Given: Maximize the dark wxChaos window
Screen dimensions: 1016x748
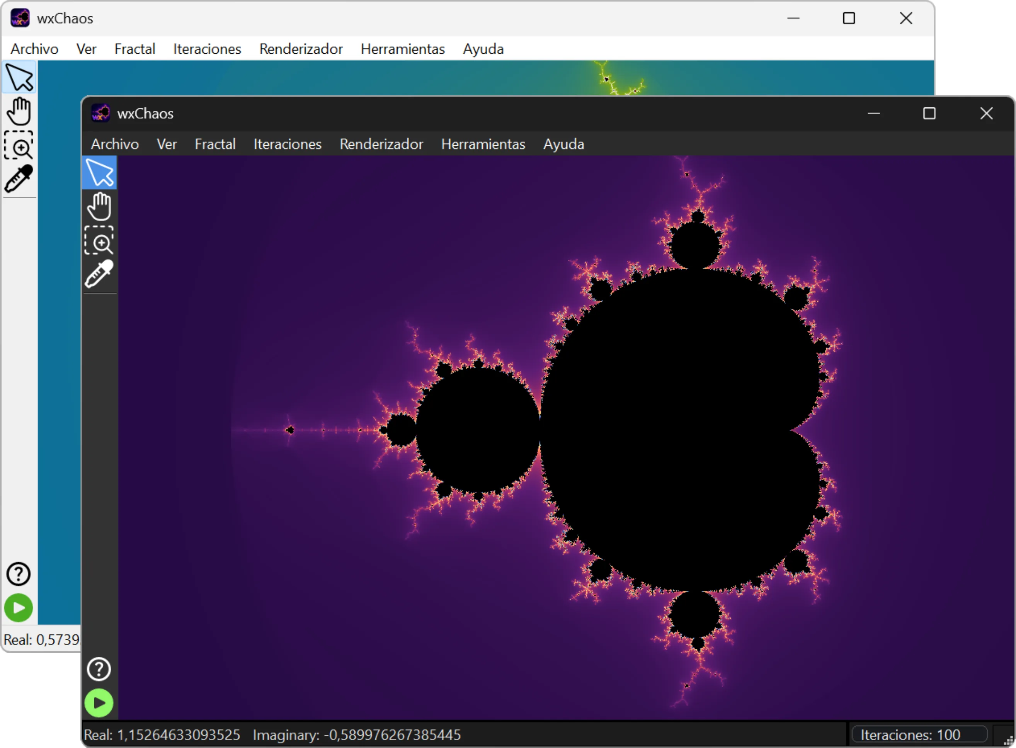Looking at the screenshot, I should pos(929,113).
